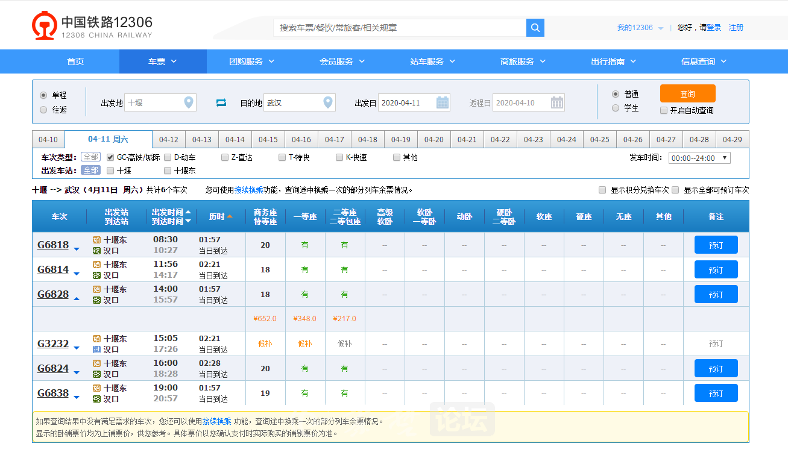
Task: Click origin station icon for G6838
Action: click(x=96, y=387)
